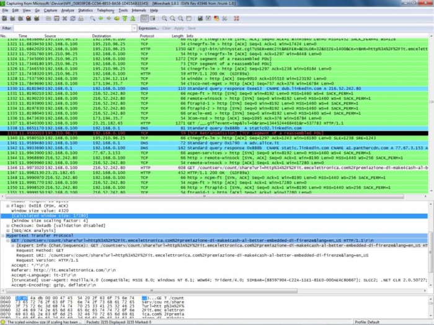Image resolution: width=434 pixels, height=325 pixels.
Task: Stop the running capture icon
Action: 29,19
